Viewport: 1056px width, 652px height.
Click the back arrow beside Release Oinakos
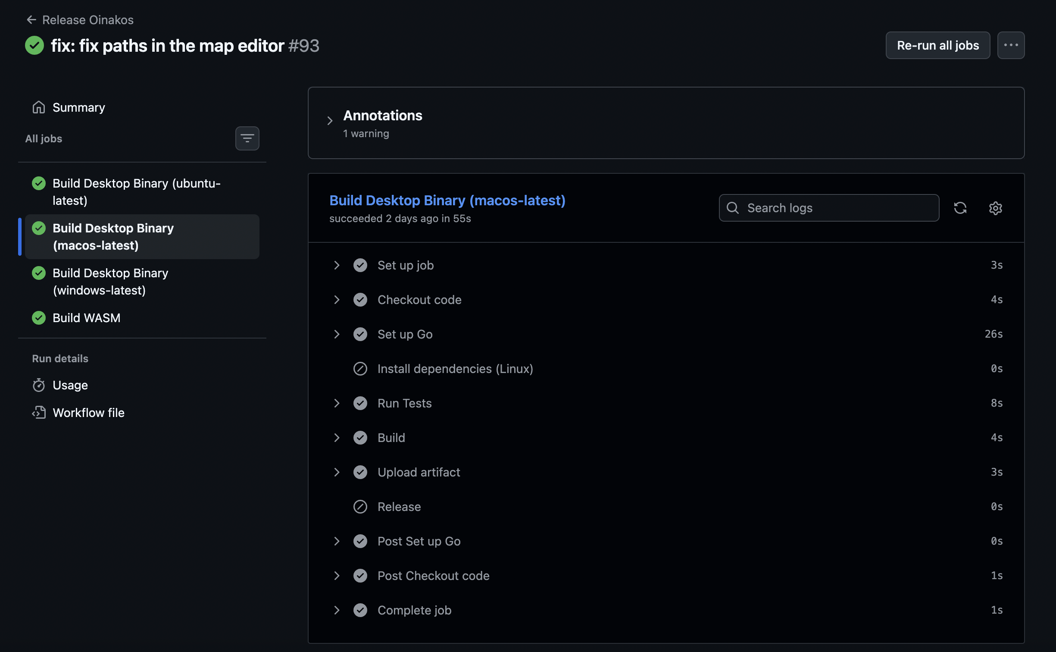point(31,19)
